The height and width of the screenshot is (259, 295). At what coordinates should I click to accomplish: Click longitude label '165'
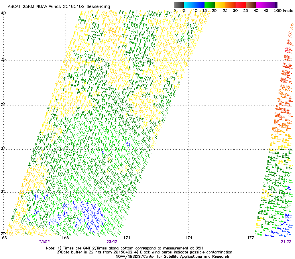[3, 238]
